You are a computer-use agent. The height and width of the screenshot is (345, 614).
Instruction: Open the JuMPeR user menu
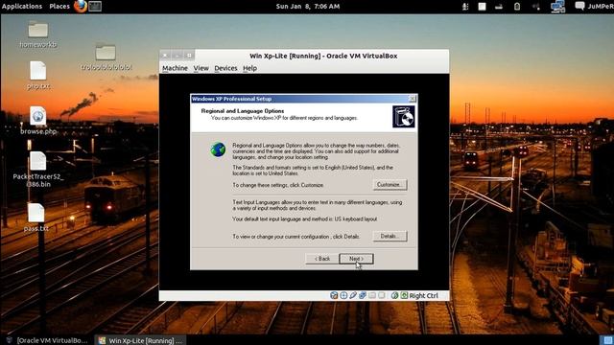[x=601, y=7]
